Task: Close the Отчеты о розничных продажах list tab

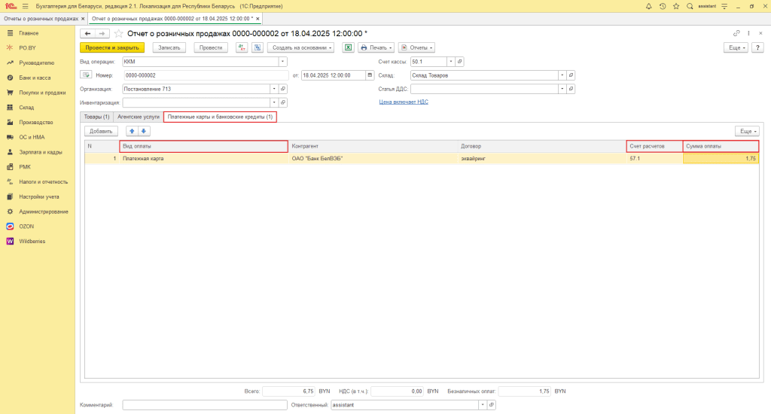Action: pos(83,19)
